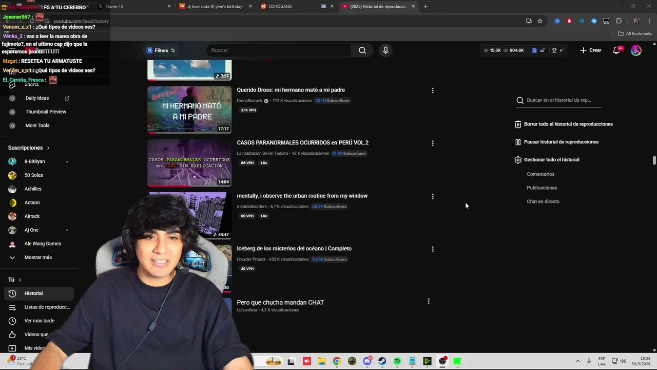
Task: Open Listas de reproducción in the sidebar
Action: 39,307
